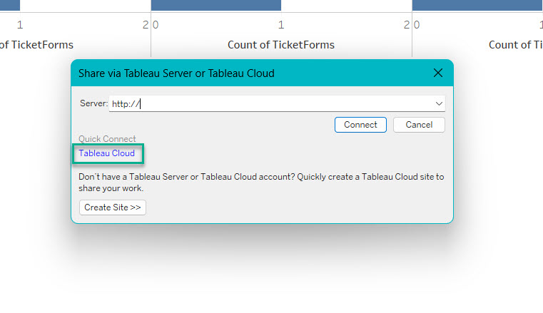
Task: Click the blue bar in the left chart
Action: [x=10, y=5]
